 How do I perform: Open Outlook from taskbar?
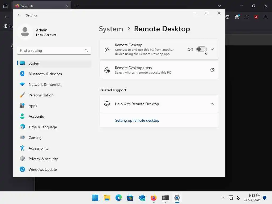click(142, 198)
